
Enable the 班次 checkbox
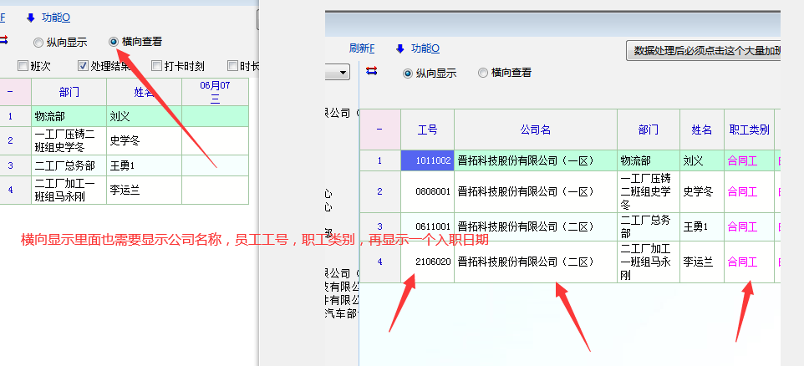(23, 66)
